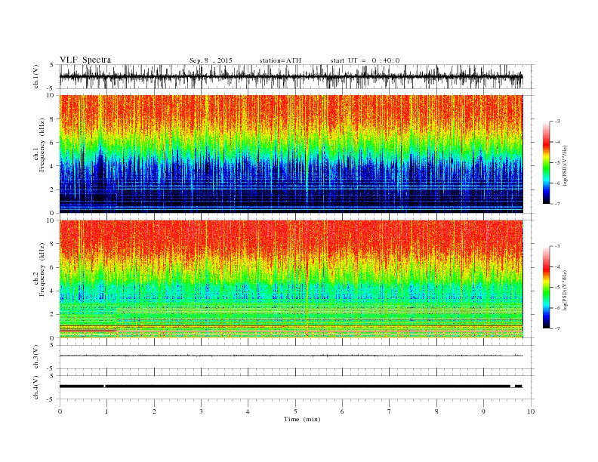
Task: Click inside the ch.2 spectrogram panel
Action: click(291, 279)
